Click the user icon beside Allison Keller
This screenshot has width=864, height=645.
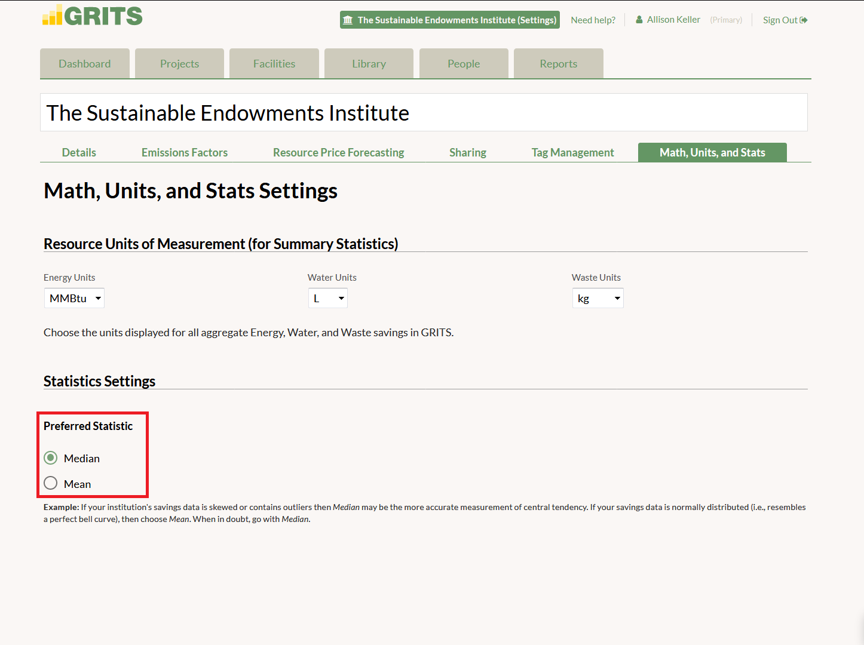pos(639,20)
